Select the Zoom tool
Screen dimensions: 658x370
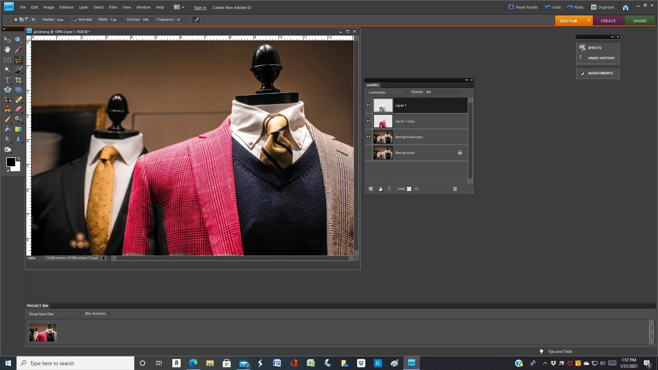18,40
